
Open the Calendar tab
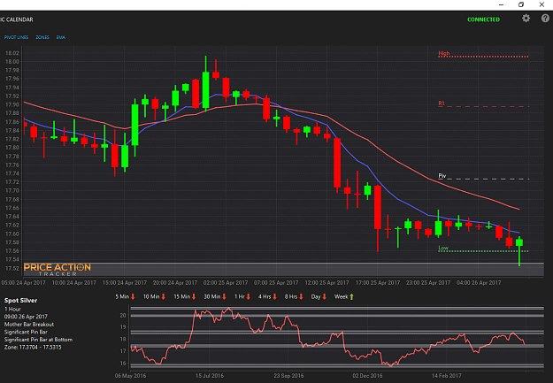pos(17,19)
